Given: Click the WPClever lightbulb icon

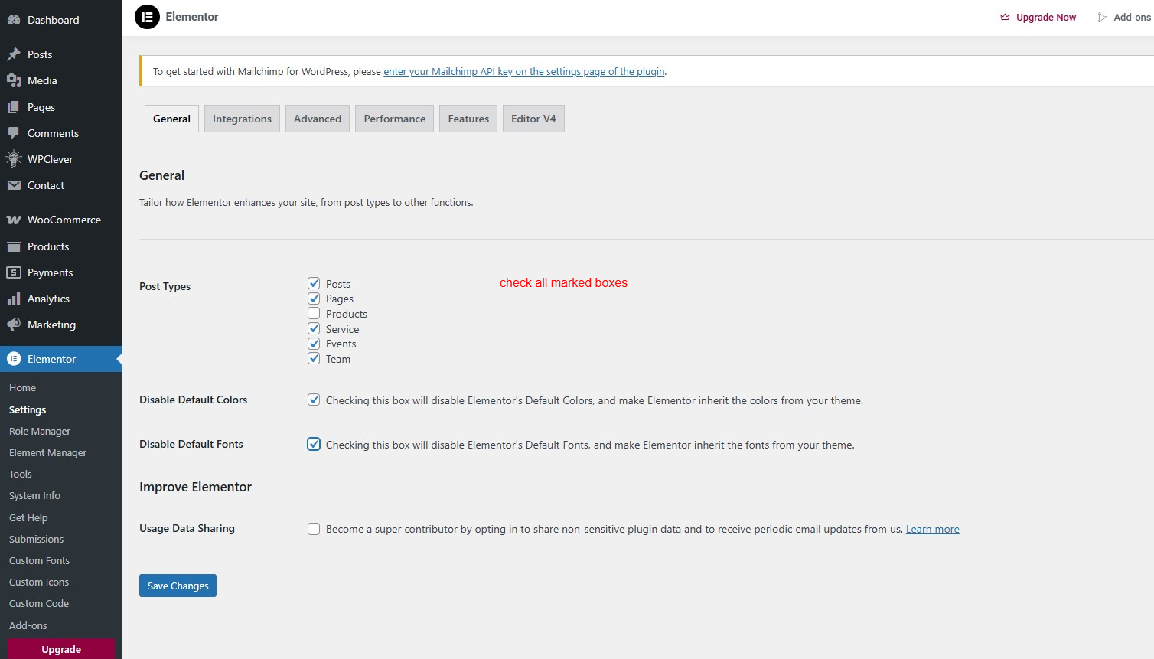Looking at the screenshot, I should (14, 159).
